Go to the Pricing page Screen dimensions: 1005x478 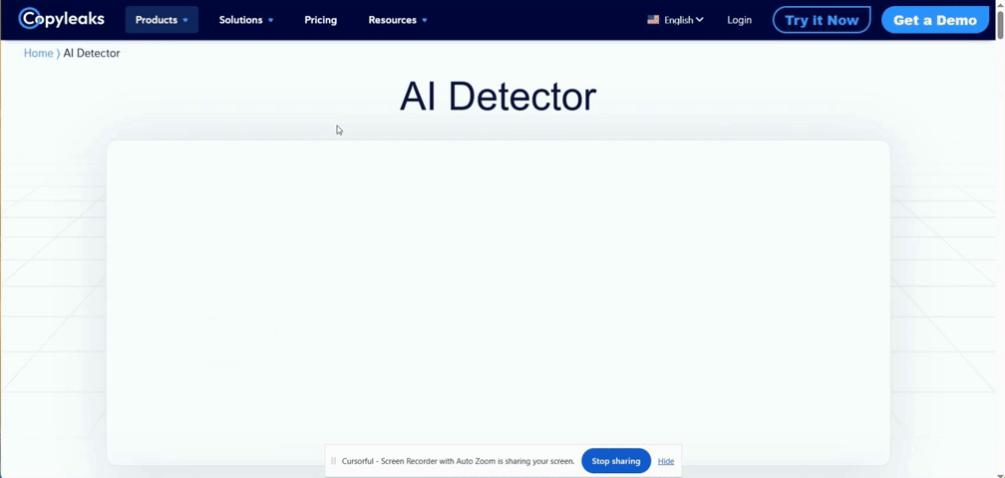click(x=320, y=20)
